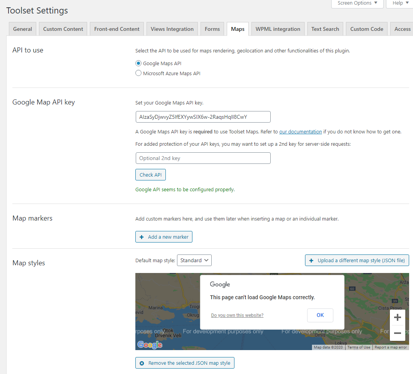Open the General settings tab
This screenshot has width=413, height=374.
point(22,29)
